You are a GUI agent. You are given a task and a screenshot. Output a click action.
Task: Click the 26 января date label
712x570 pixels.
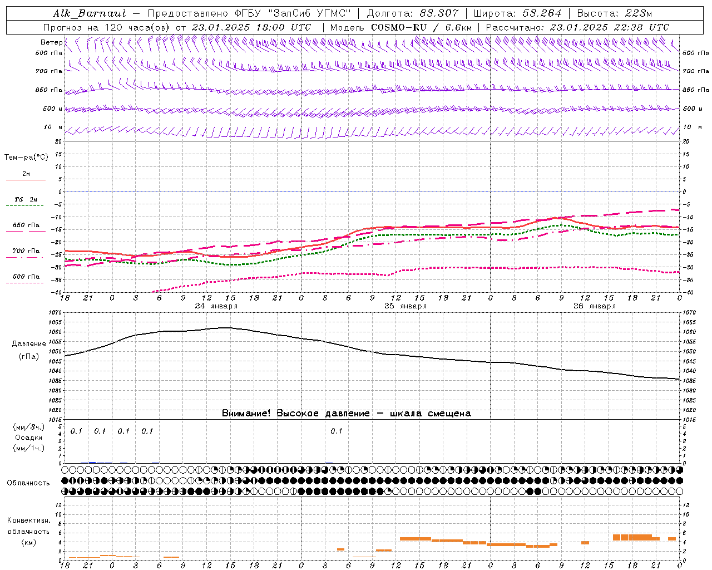[x=595, y=306]
